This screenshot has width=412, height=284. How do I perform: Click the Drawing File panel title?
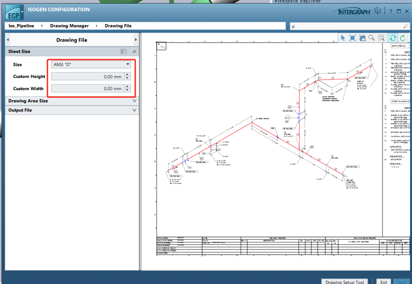point(72,40)
